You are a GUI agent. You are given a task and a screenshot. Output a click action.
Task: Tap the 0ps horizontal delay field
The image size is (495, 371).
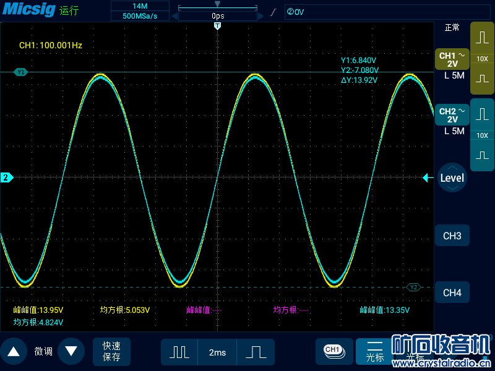click(218, 16)
